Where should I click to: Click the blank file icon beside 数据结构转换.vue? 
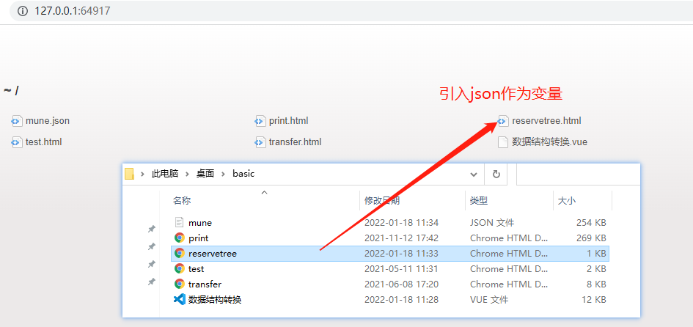point(503,142)
